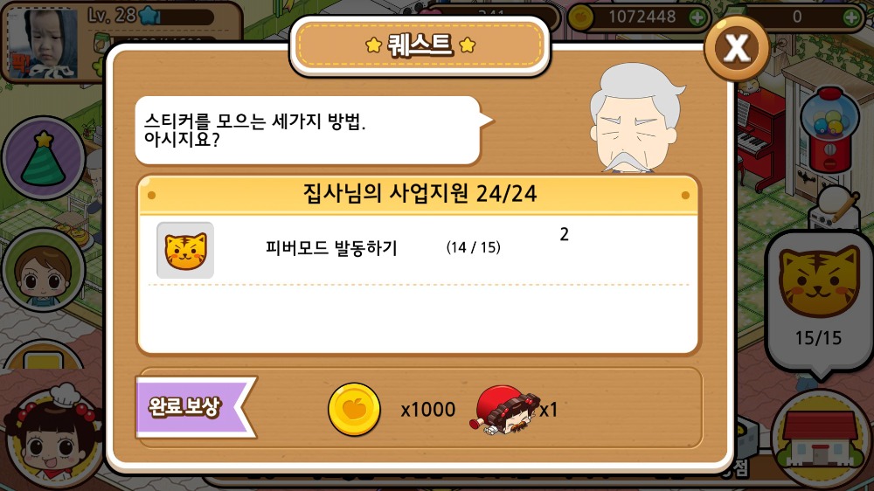The image size is (874, 491).
Task: Open the red-roof house shop icon
Action: coord(820,439)
